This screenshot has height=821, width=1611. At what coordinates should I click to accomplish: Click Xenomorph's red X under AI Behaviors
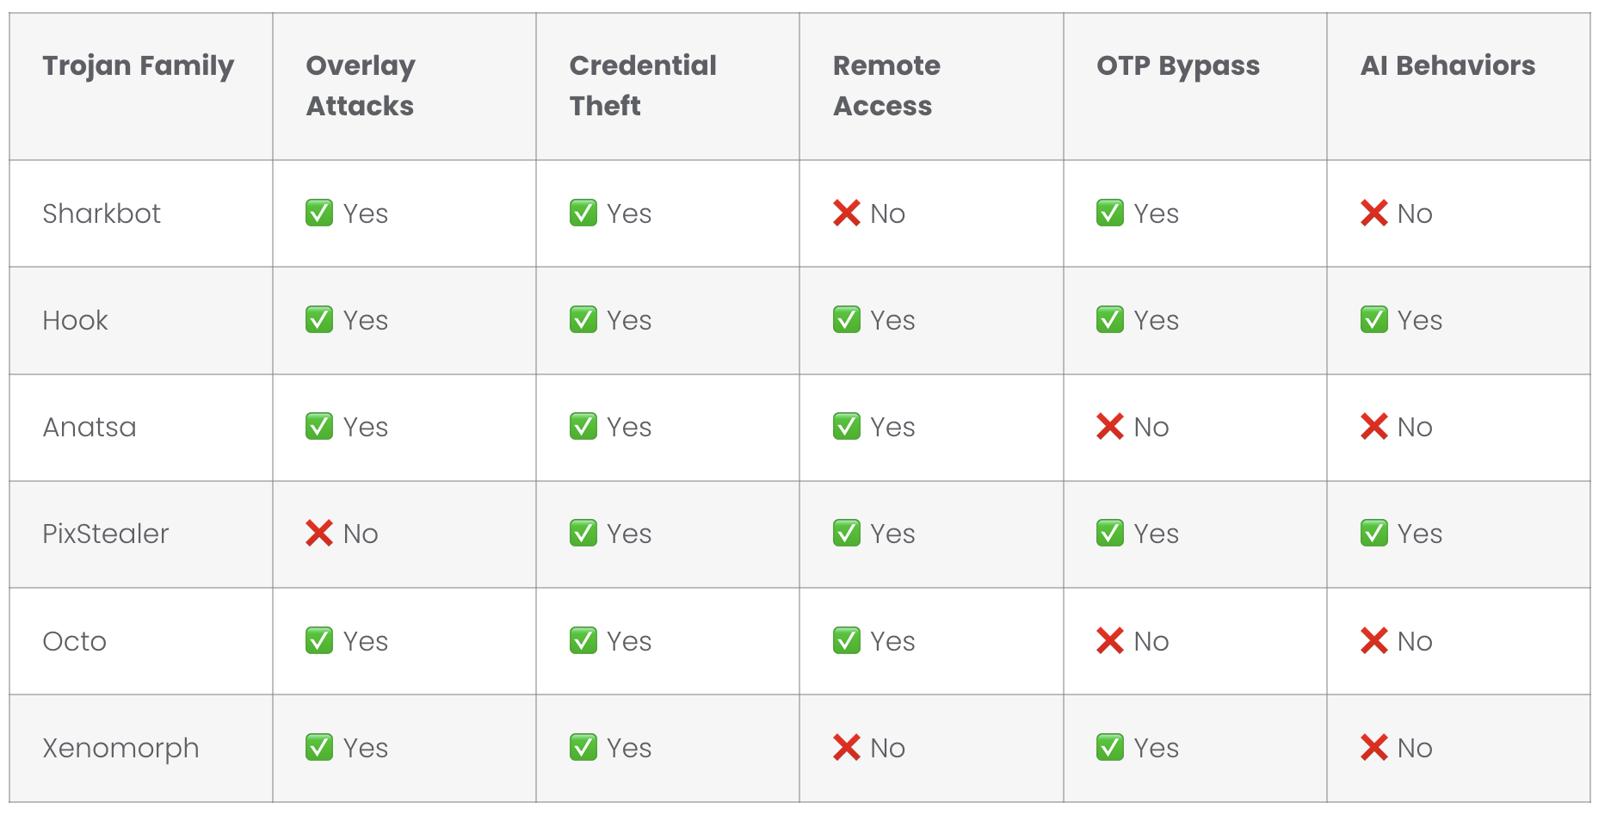click(x=1374, y=748)
